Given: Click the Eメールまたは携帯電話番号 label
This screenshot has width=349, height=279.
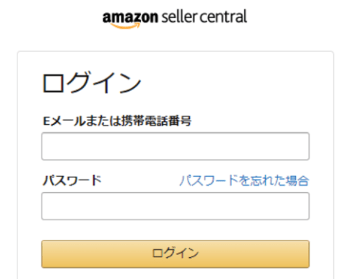Looking at the screenshot, I should coord(117,121).
